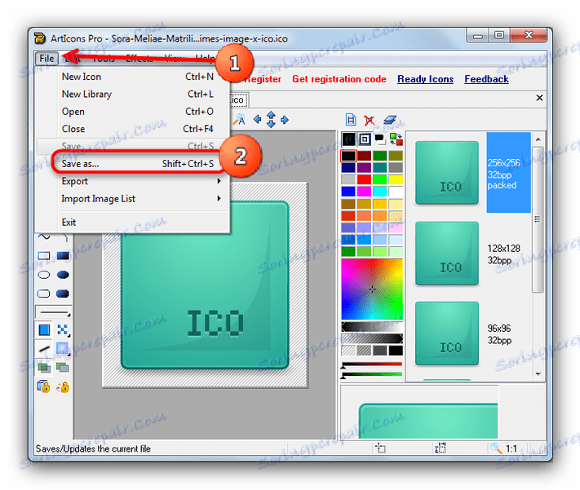Screen dimensions: 580x490
Task: Open the soft edge blur options
Action: (63, 348)
